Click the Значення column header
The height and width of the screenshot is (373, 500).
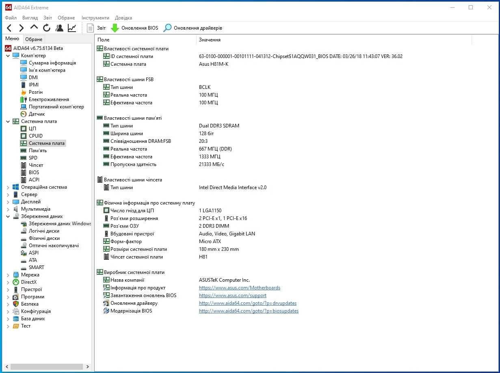[x=334, y=40]
